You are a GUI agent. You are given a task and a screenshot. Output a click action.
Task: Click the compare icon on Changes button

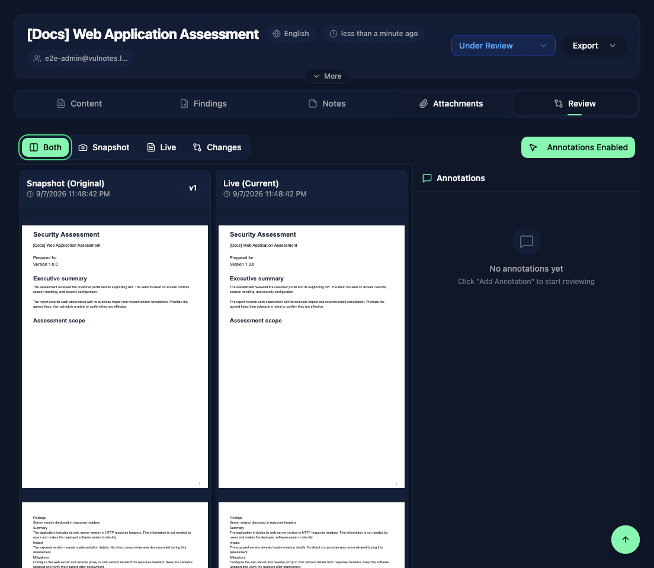pyautogui.click(x=197, y=147)
